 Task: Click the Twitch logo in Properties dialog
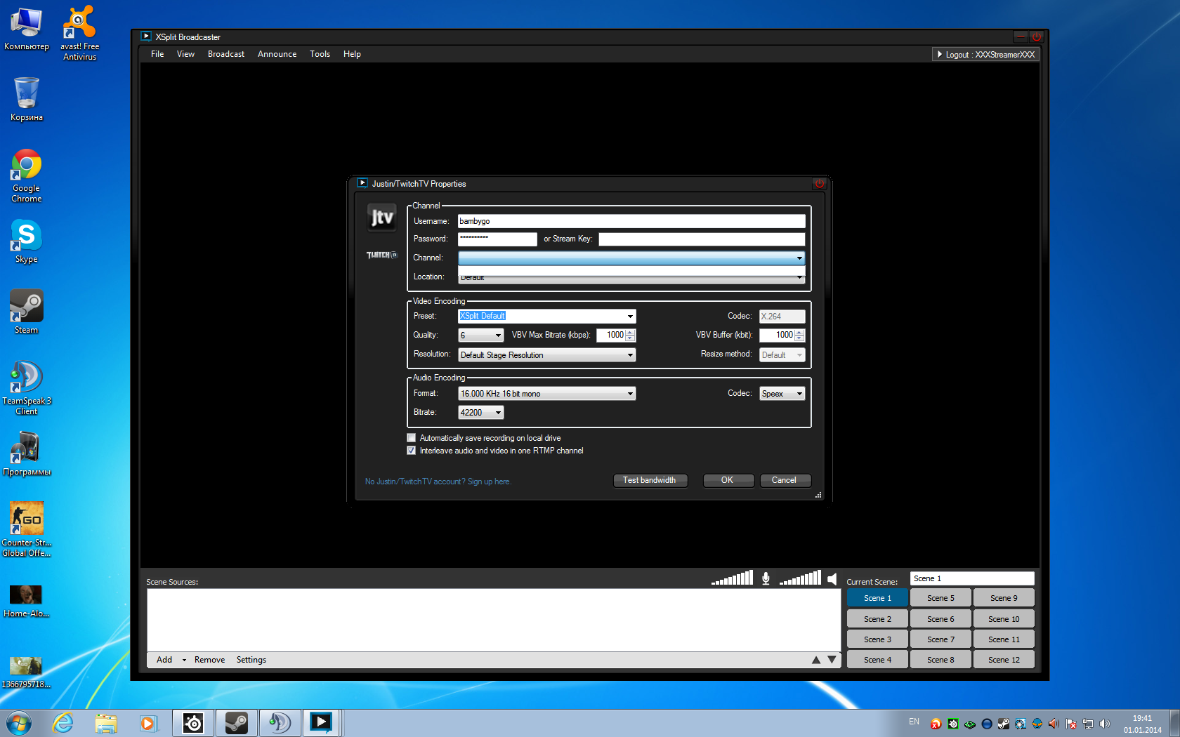(382, 255)
